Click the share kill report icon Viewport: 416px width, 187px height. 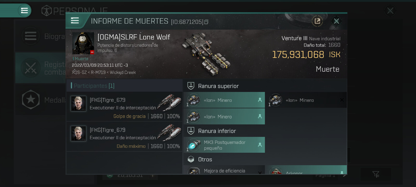pyautogui.click(x=317, y=21)
